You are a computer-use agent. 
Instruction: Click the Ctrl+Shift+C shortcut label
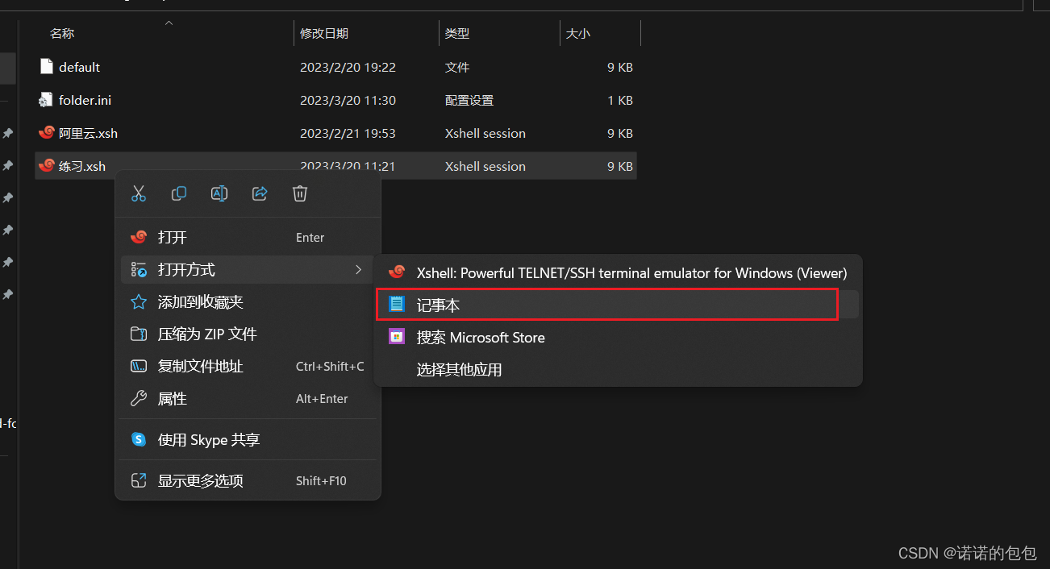(330, 366)
